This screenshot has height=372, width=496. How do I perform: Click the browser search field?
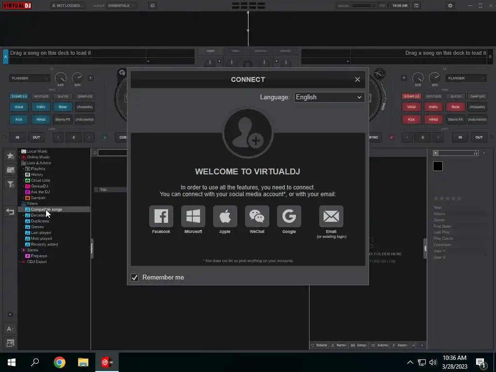(x=112, y=153)
